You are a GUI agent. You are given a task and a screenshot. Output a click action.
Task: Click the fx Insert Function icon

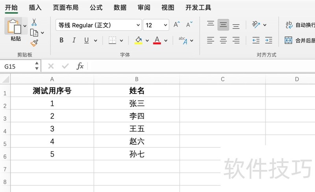click(80, 66)
